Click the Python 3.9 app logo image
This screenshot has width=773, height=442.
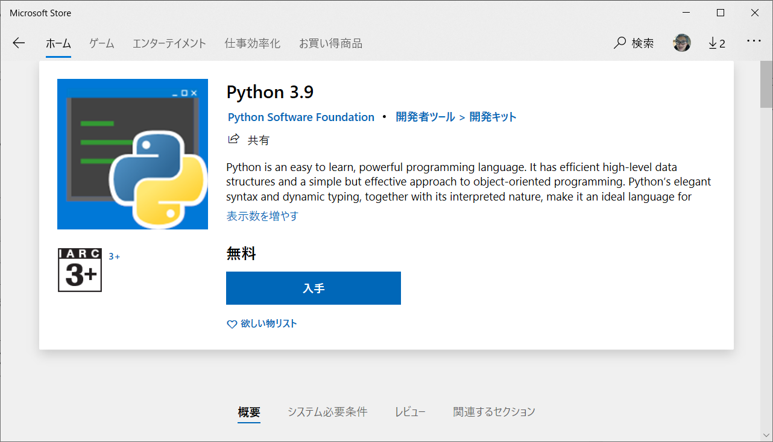[133, 154]
